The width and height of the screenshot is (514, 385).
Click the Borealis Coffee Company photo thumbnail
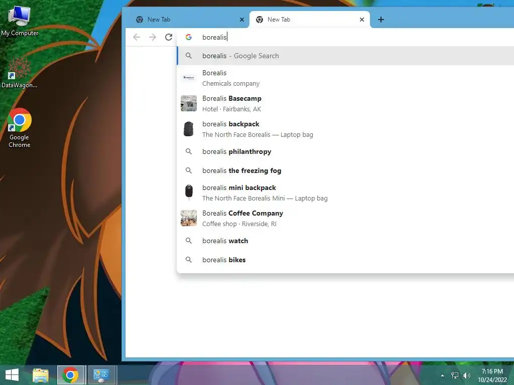coord(189,218)
